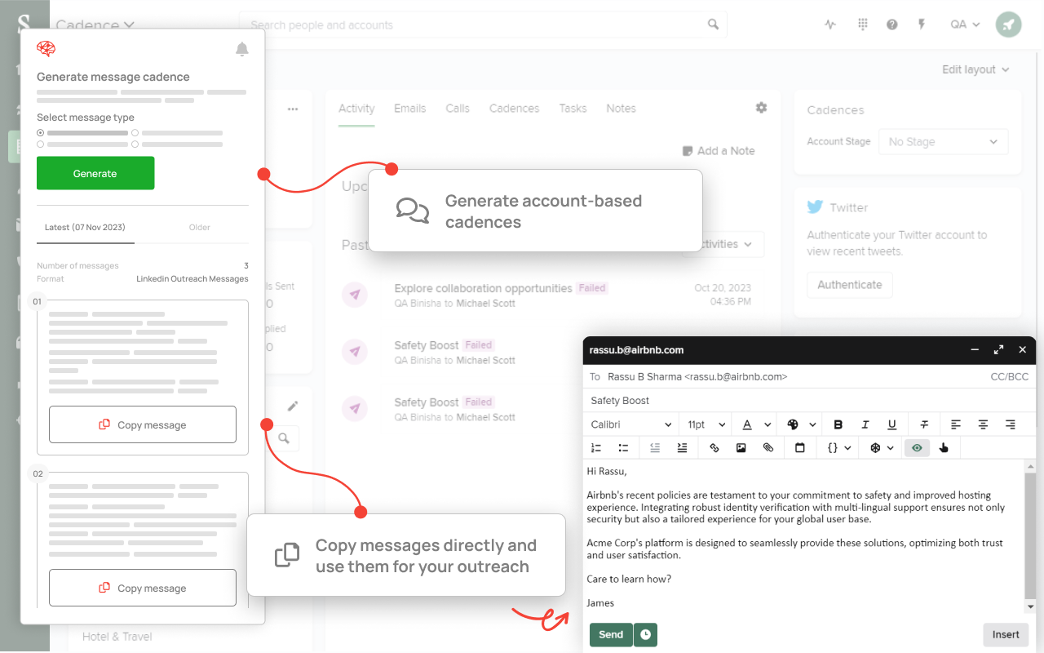
Task: Click the pointing hand icon in the email toolbar
Action: tap(944, 448)
